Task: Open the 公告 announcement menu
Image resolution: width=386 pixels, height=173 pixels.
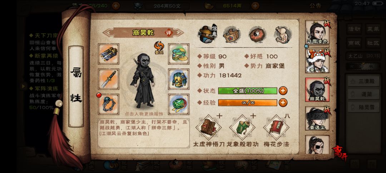Action: pos(315,6)
